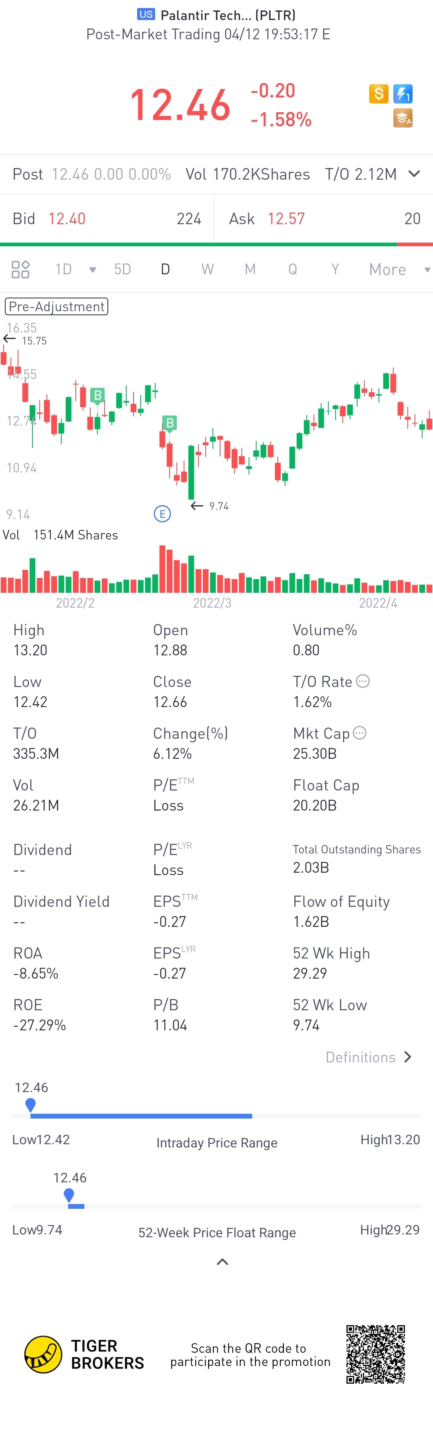Image resolution: width=433 pixels, height=1431 pixels.
Task: Open T/O Rate info bubble
Action: (x=362, y=681)
